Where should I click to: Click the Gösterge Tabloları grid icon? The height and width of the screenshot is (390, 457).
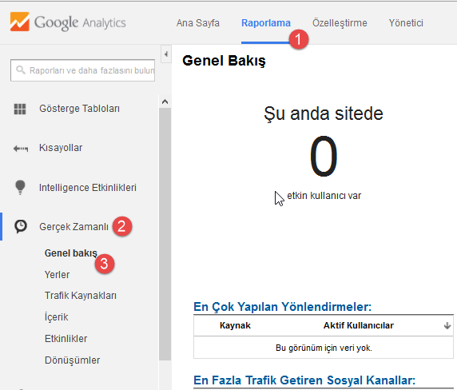tap(20, 109)
